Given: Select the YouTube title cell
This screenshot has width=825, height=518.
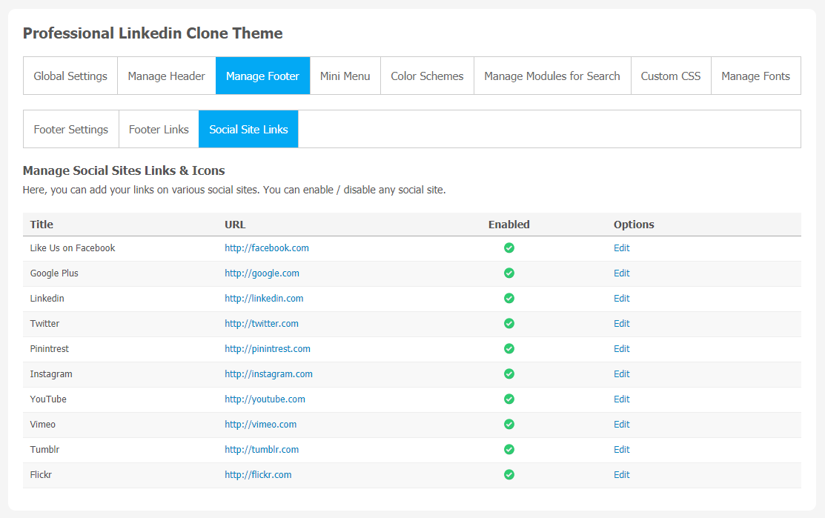Looking at the screenshot, I should [x=48, y=399].
